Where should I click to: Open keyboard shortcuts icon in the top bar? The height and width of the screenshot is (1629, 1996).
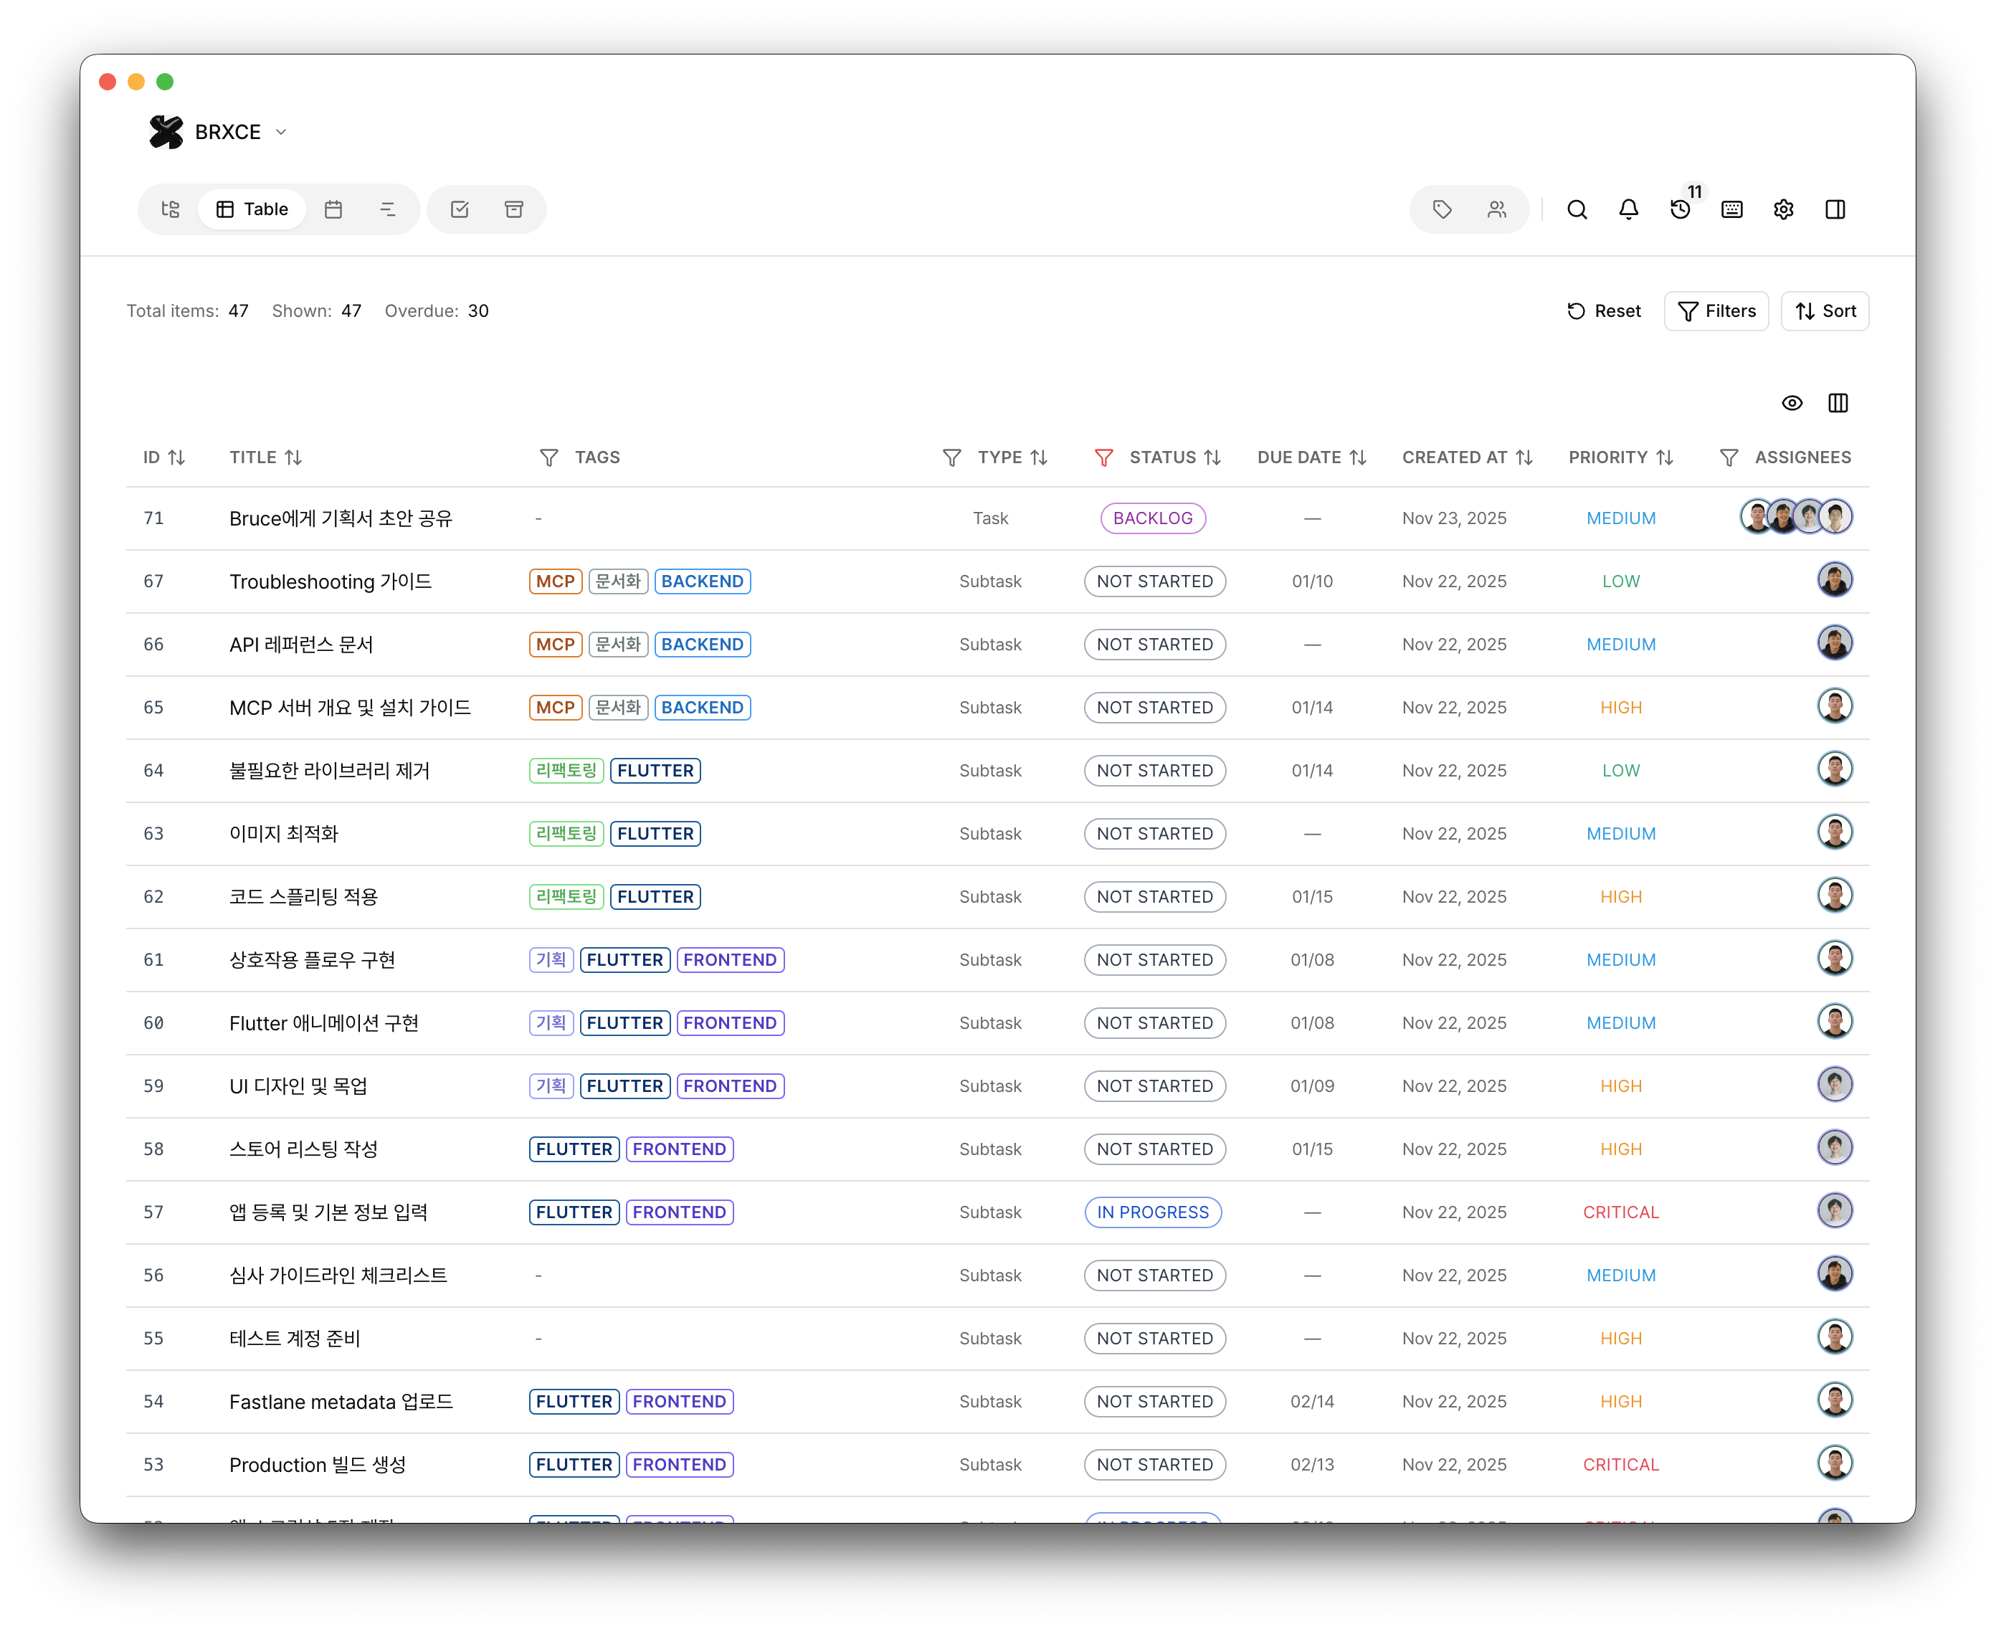(1732, 209)
